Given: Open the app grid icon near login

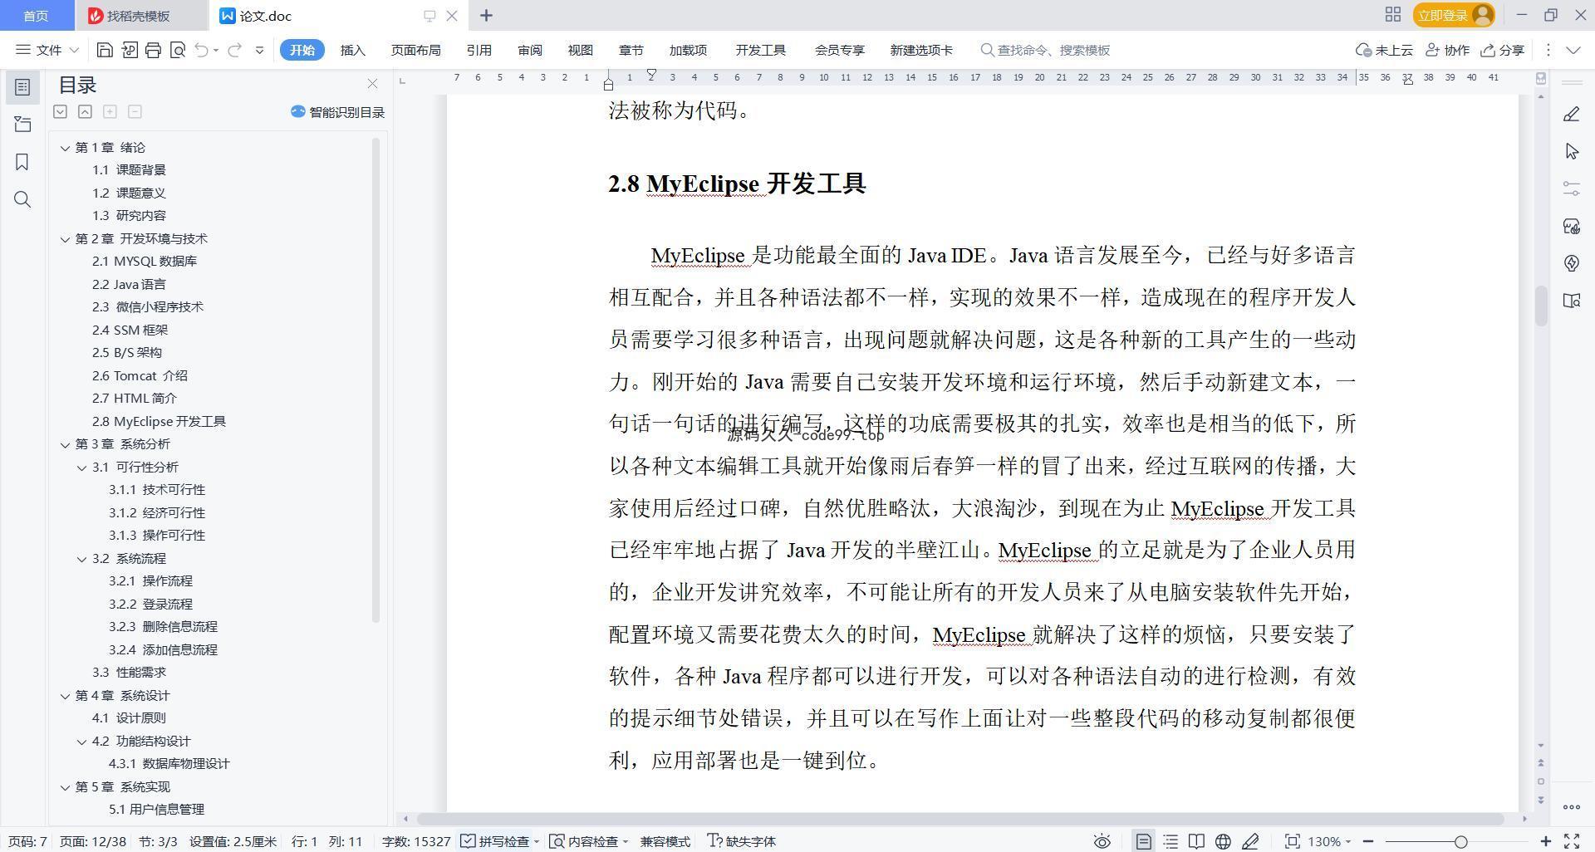Looking at the screenshot, I should click(x=1392, y=15).
